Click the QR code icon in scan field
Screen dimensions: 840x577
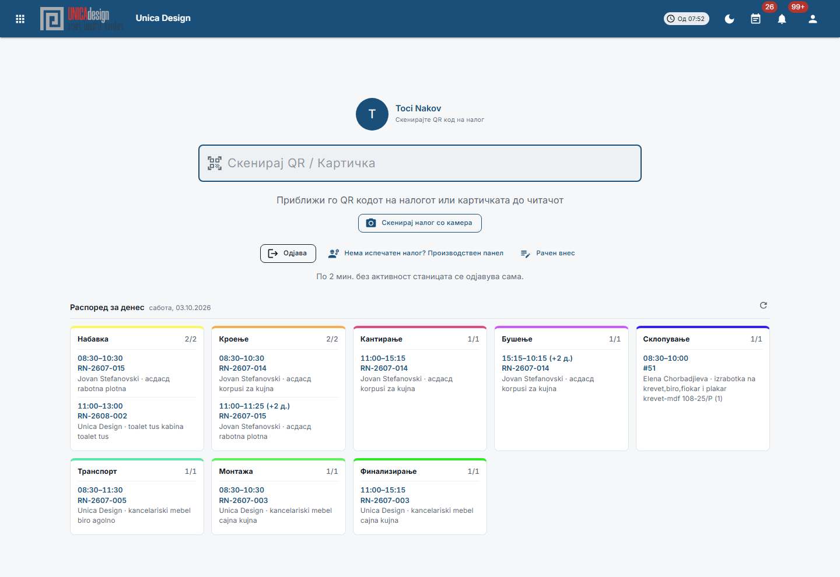(215, 163)
